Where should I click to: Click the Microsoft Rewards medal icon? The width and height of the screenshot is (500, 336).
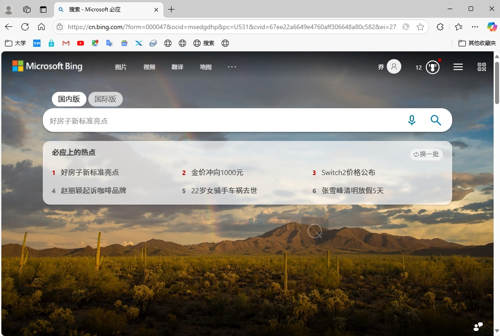(432, 66)
